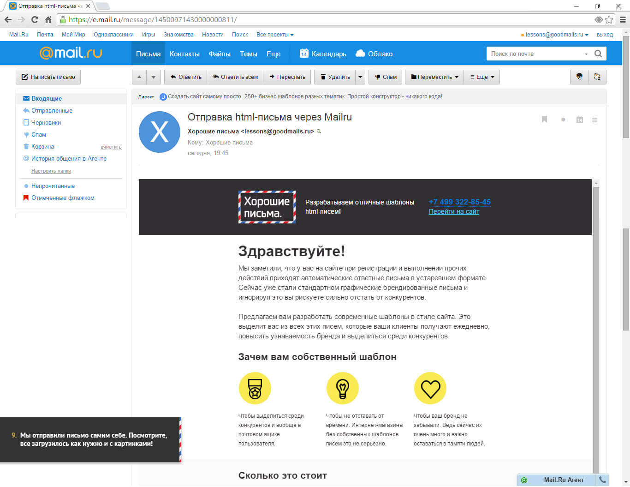Toggle the unread dot marker on letter
The height and width of the screenshot is (487, 630).
(563, 120)
